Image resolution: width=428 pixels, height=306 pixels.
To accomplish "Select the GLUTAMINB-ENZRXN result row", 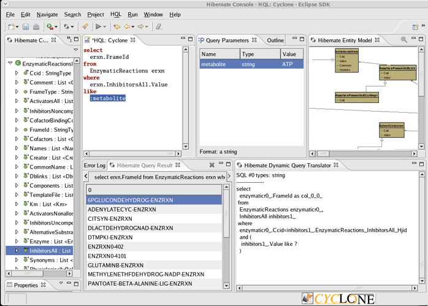I will (x=155, y=265).
